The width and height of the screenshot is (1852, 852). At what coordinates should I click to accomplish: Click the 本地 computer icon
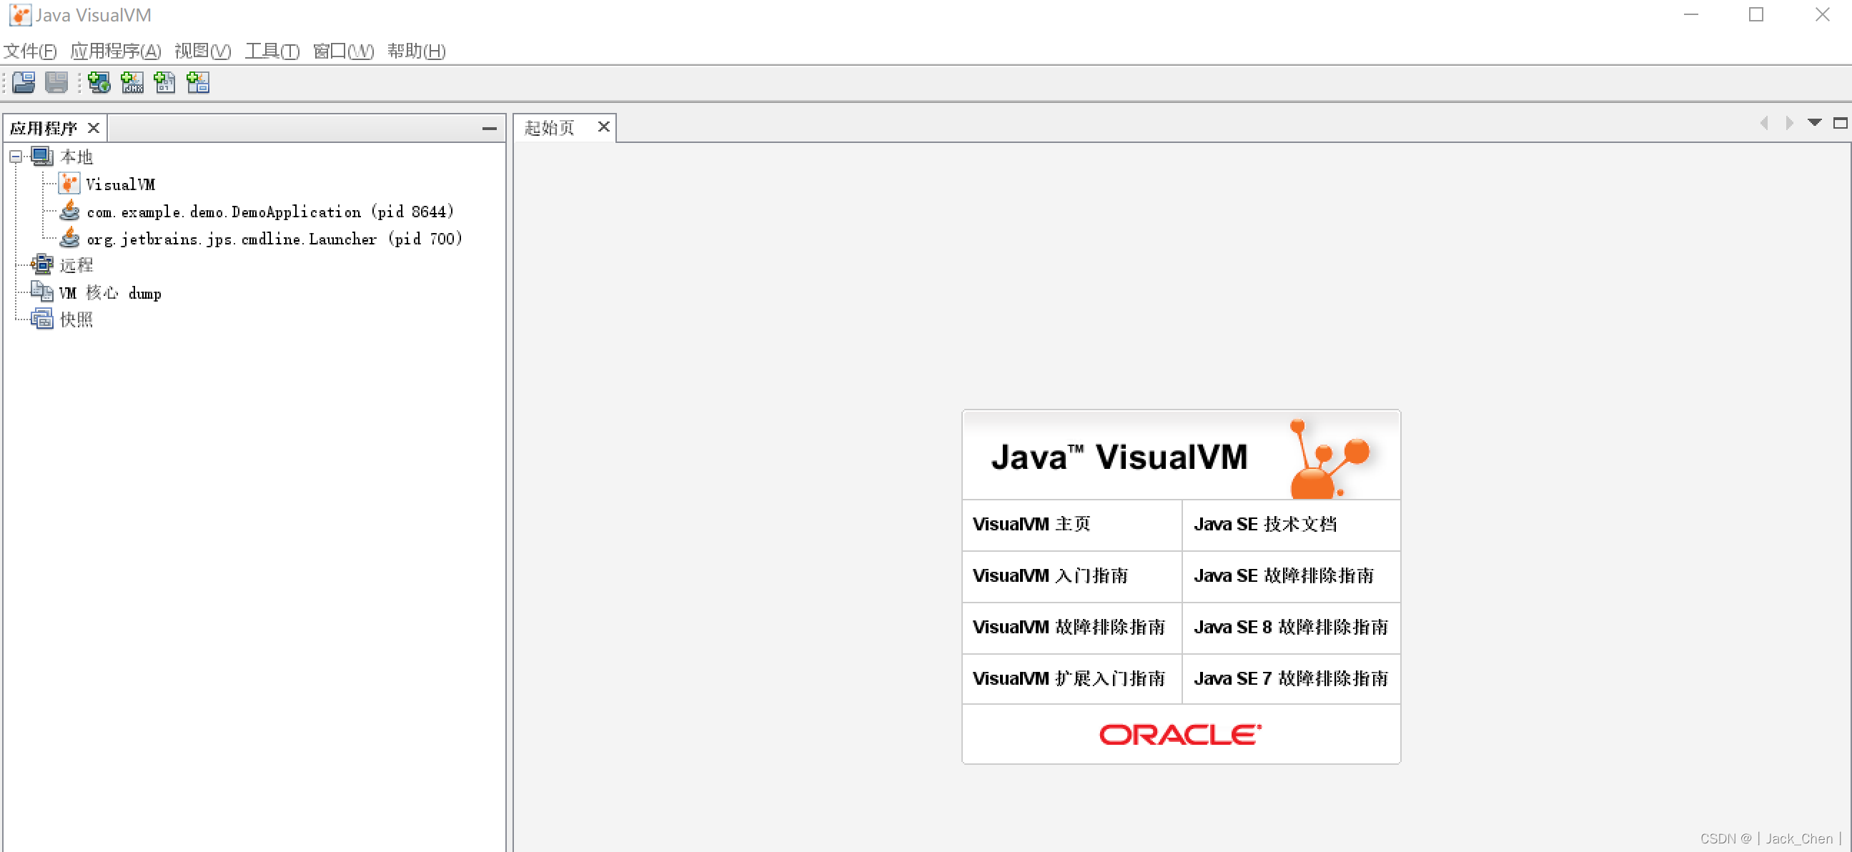[42, 156]
